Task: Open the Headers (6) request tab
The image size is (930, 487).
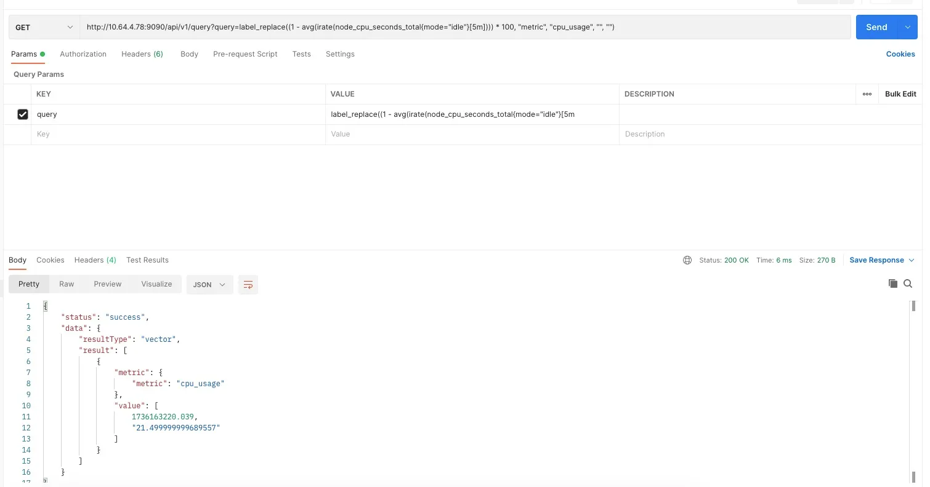Action: pyautogui.click(x=142, y=54)
